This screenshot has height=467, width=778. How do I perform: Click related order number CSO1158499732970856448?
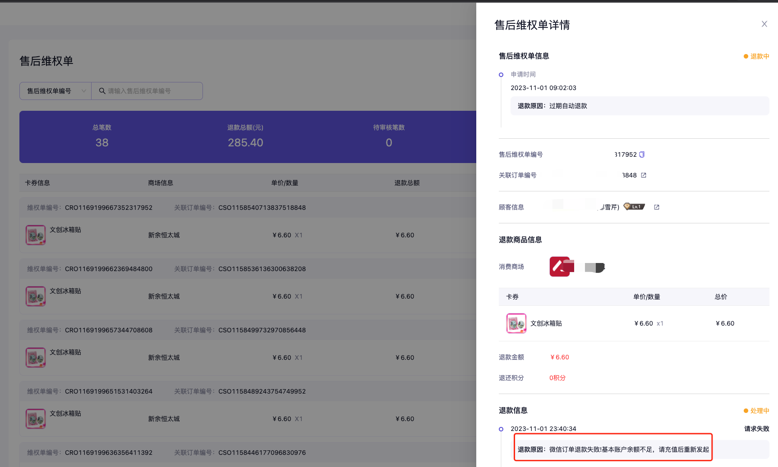[262, 330]
